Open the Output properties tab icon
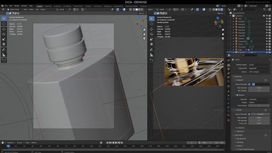 tap(229, 69)
